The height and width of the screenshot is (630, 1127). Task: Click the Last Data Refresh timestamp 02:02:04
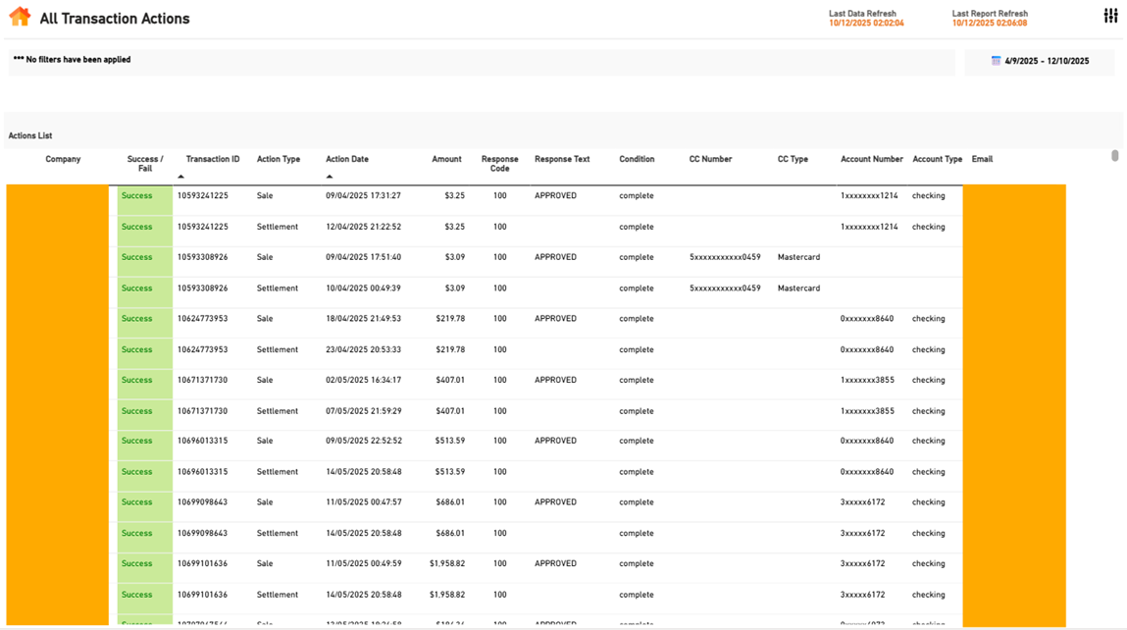click(866, 23)
